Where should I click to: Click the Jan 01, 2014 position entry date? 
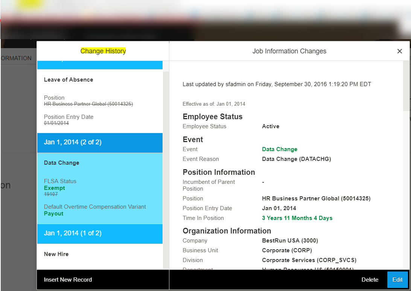pyautogui.click(x=279, y=208)
